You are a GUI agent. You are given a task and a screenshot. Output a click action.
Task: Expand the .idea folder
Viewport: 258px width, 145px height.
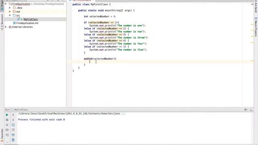click(x=10, y=8)
